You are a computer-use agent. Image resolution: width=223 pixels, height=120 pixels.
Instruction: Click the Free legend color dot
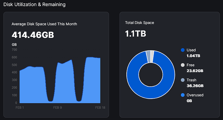point(183,65)
